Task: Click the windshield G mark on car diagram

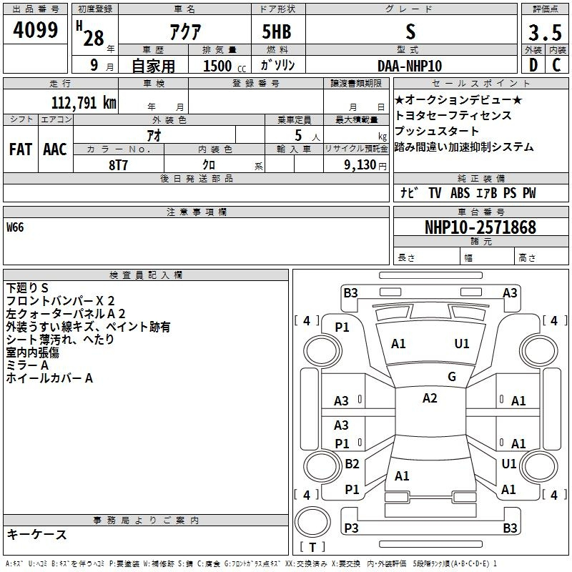Action: pos(452,377)
